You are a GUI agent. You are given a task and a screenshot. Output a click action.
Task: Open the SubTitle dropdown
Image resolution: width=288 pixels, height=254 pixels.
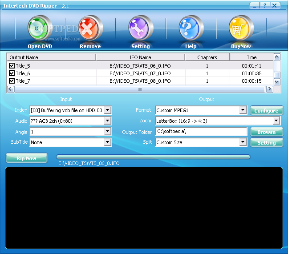(x=108, y=142)
